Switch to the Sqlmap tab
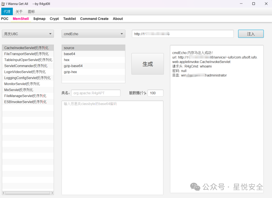This screenshot has height=198, width=272. pyautogui.click(x=39, y=19)
